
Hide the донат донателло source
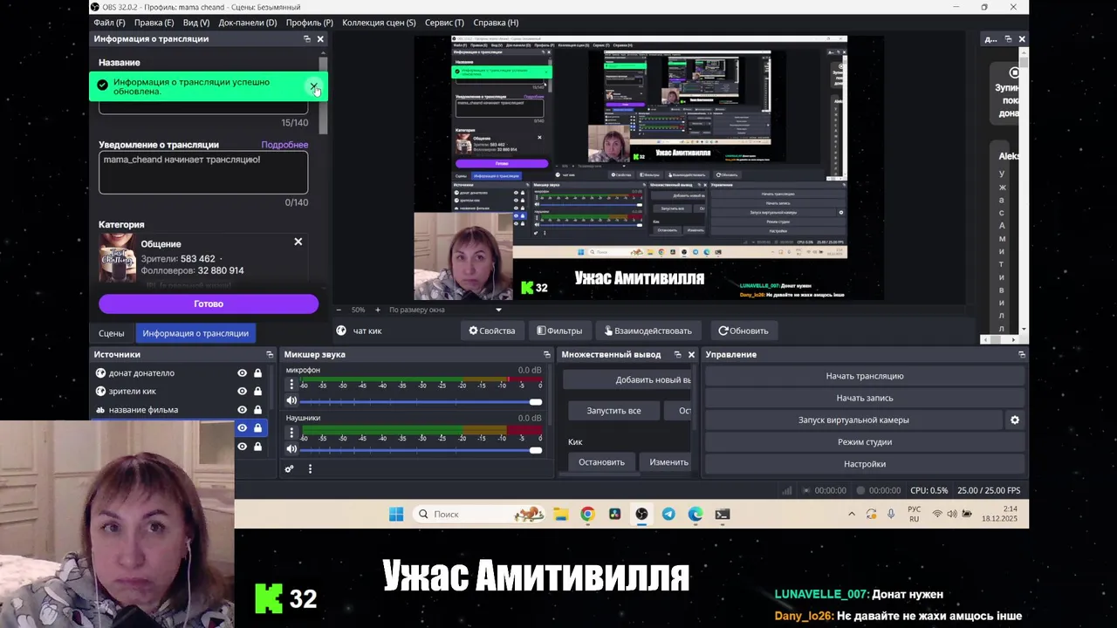click(243, 373)
